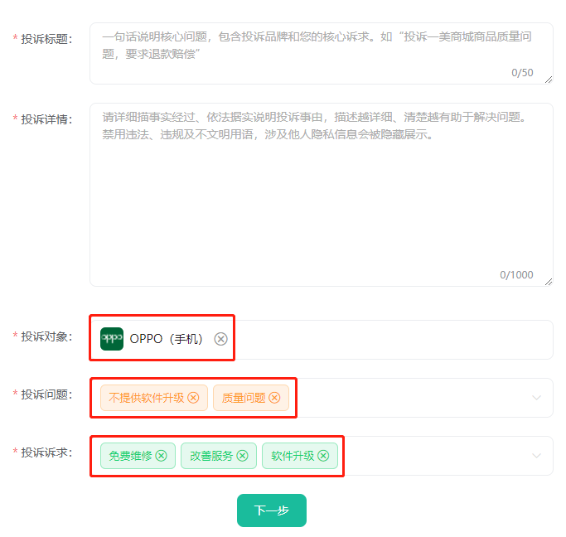Click the 质量问题 orange tag label
This screenshot has width=566, height=537.
tap(244, 398)
